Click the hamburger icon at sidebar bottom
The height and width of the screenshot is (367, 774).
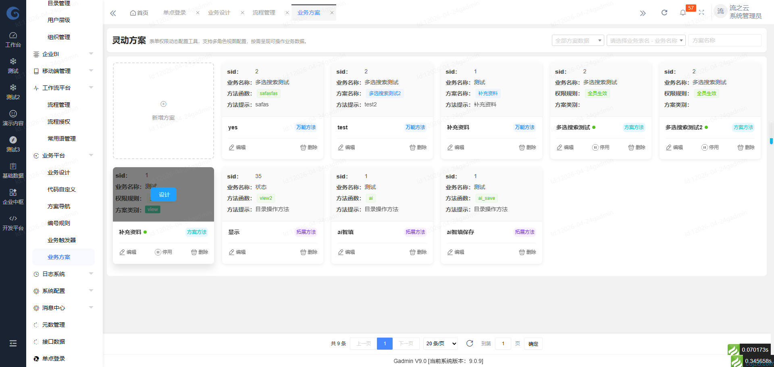(x=13, y=343)
